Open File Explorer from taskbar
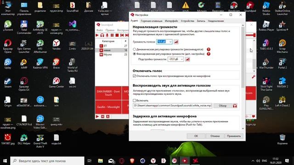Screen dimensions: 294x165 [100, 161]
